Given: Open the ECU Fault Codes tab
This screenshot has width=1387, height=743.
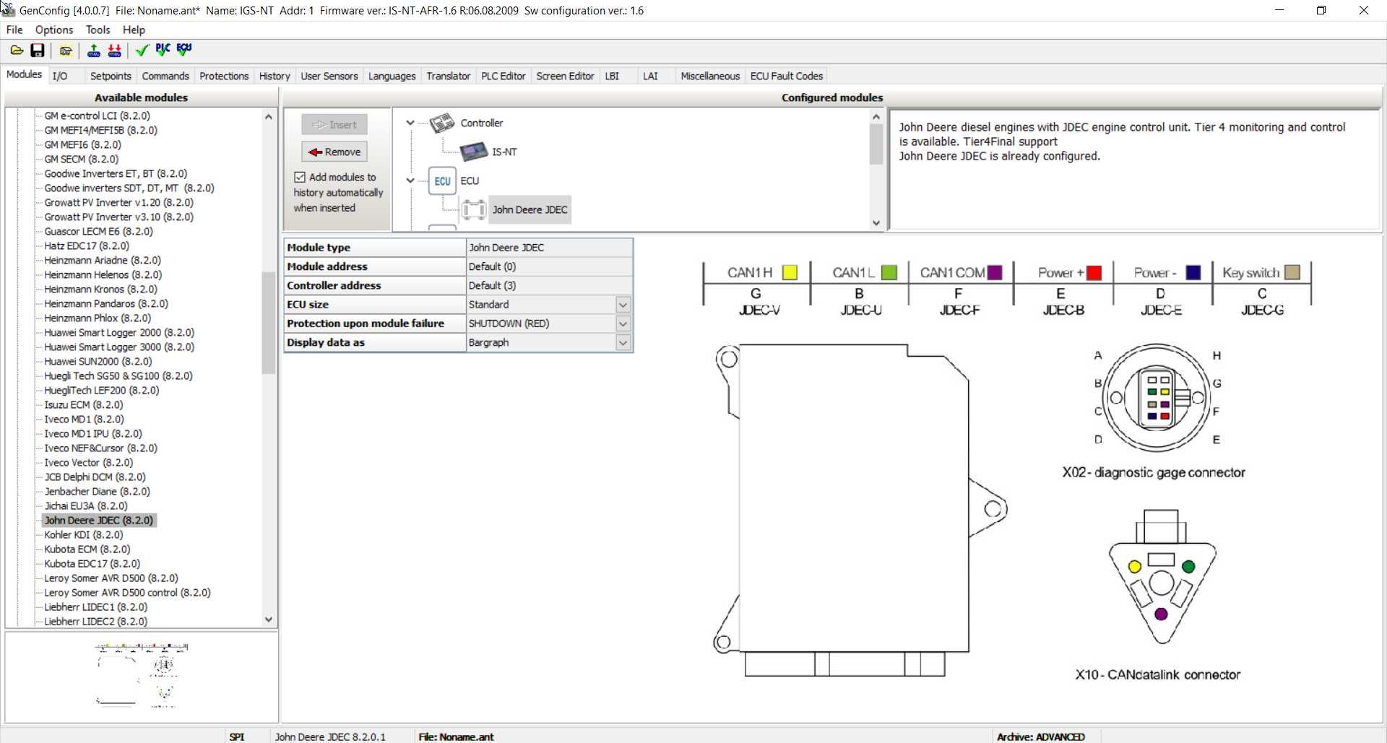Looking at the screenshot, I should 787,76.
